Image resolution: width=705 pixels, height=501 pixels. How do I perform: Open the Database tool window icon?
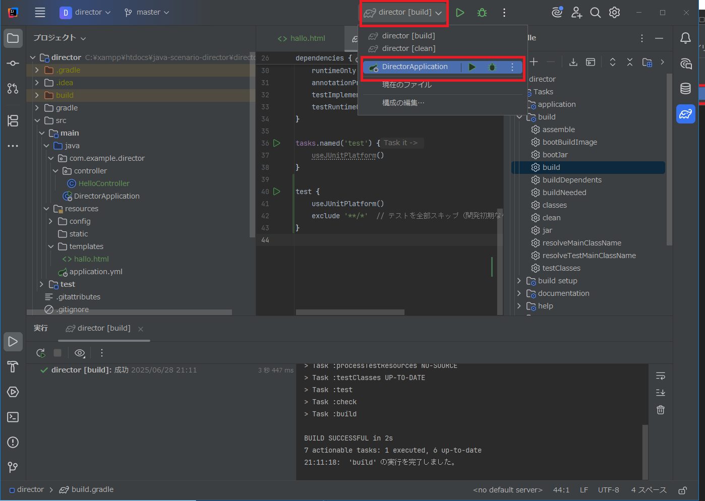coord(686,89)
